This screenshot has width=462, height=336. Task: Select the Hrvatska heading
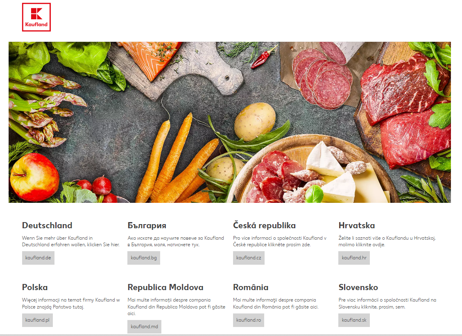pos(357,225)
